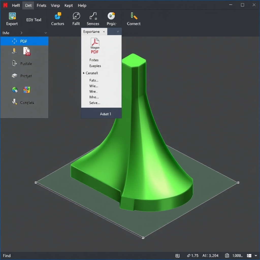Switch to the Exportane tab
Image resolution: width=260 pixels, height=260 pixels.
91,31
